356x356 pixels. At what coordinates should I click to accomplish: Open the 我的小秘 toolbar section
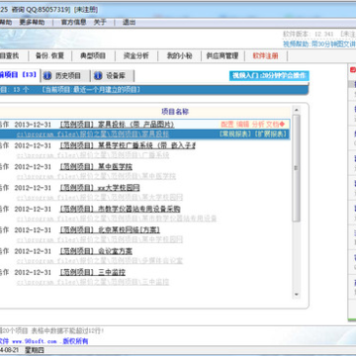[x=179, y=55]
